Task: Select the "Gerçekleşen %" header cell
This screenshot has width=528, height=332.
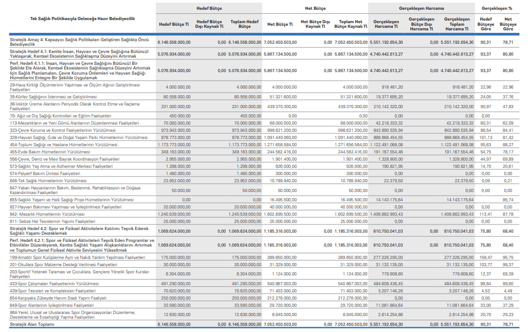Action: coord(497,9)
